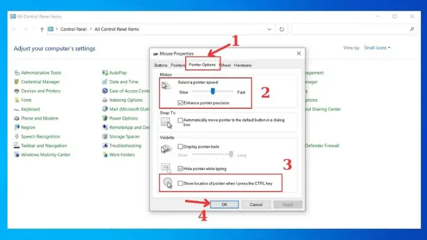This screenshot has height=240, width=427.
Task: Click the up-one-level arrow in Control Panel
Action: tap(42, 30)
